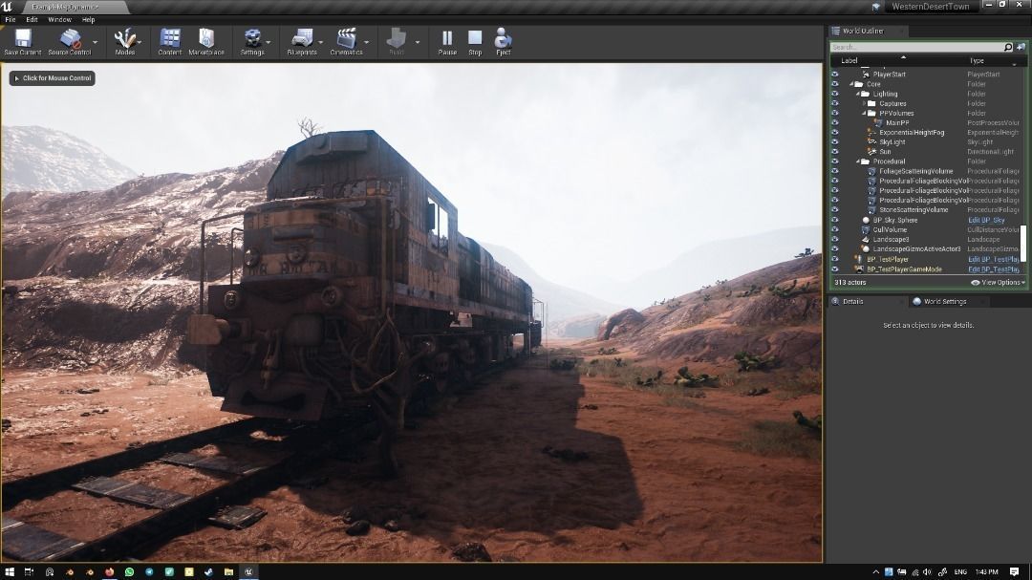Hide PlayerStart using its eye icon

[x=834, y=75]
